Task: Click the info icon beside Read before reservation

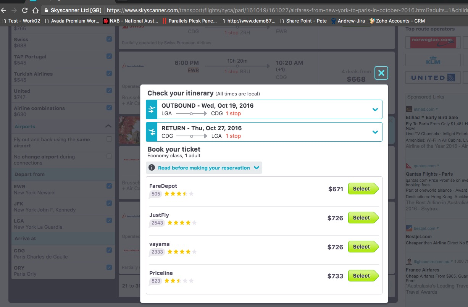Action: pyautogui.click(x=152, y=168)
